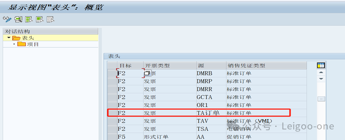The image size is (345, 140).
Task: Open table column settings grid icon
Action: point(321,66)
